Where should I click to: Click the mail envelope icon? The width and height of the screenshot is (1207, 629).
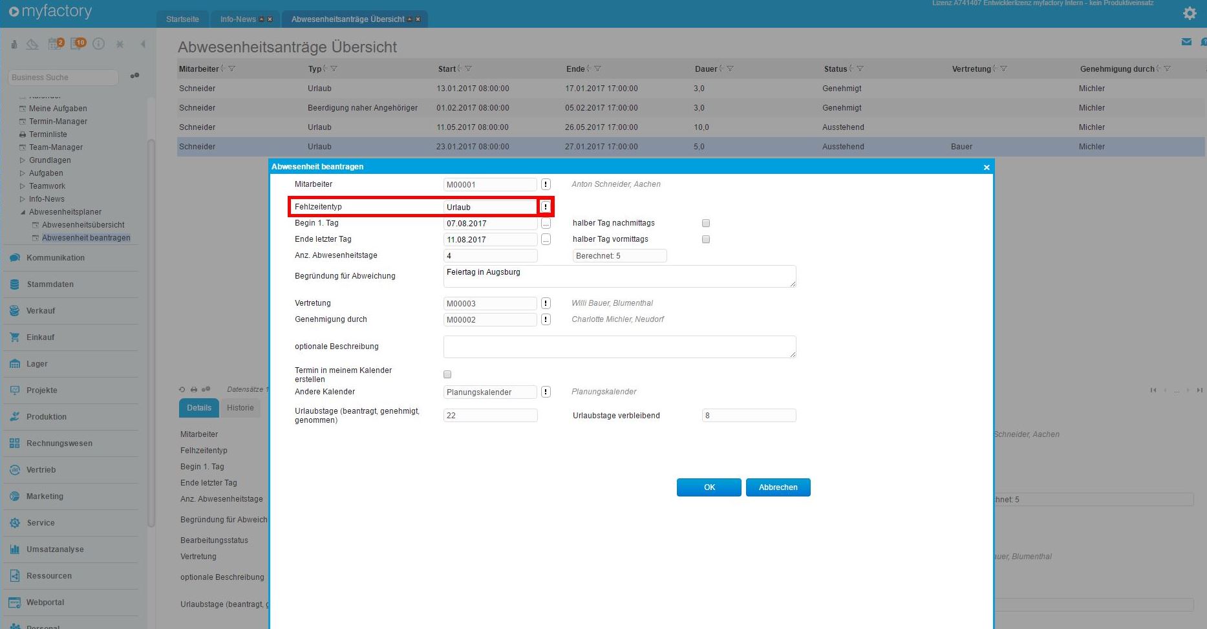click(1186, 42)
